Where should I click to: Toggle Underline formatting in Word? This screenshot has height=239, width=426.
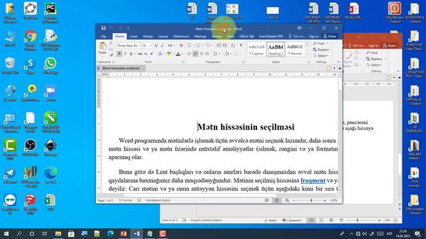coord(131,54)
